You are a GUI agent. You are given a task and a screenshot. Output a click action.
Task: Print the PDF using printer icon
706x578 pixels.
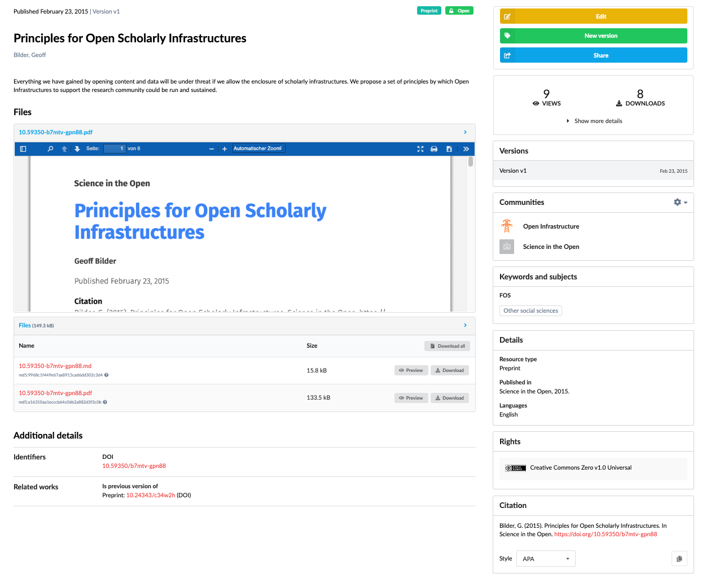click(434, 149)
